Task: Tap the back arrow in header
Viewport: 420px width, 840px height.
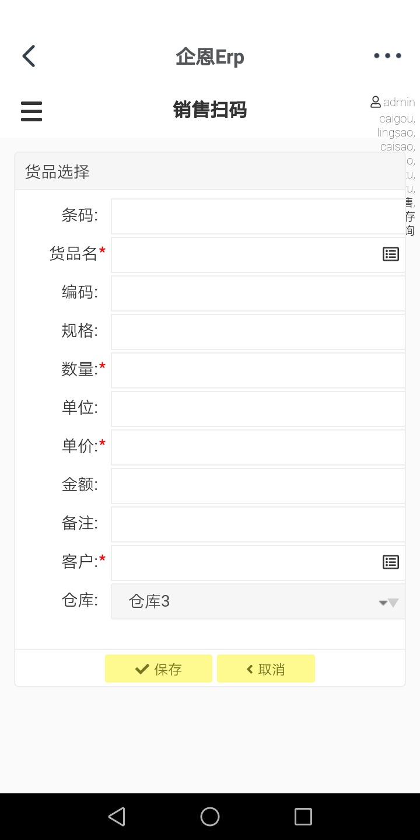Action: click(x=29, y=57)
